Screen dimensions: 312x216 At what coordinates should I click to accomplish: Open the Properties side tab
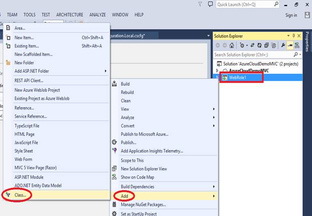pyautogui.click(x=307, y=41)
